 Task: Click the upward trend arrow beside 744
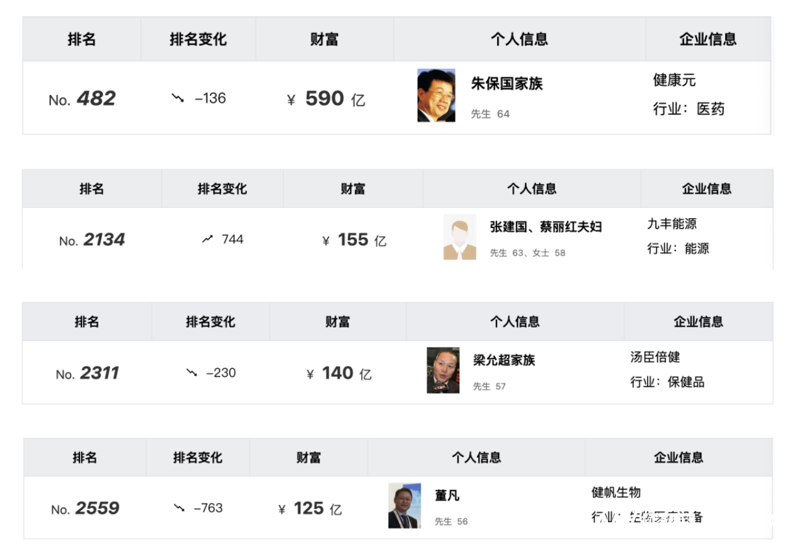(208, 240)
